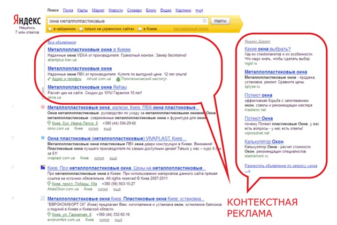Click favicon of AtlasOkon result

tap(42, 168)
